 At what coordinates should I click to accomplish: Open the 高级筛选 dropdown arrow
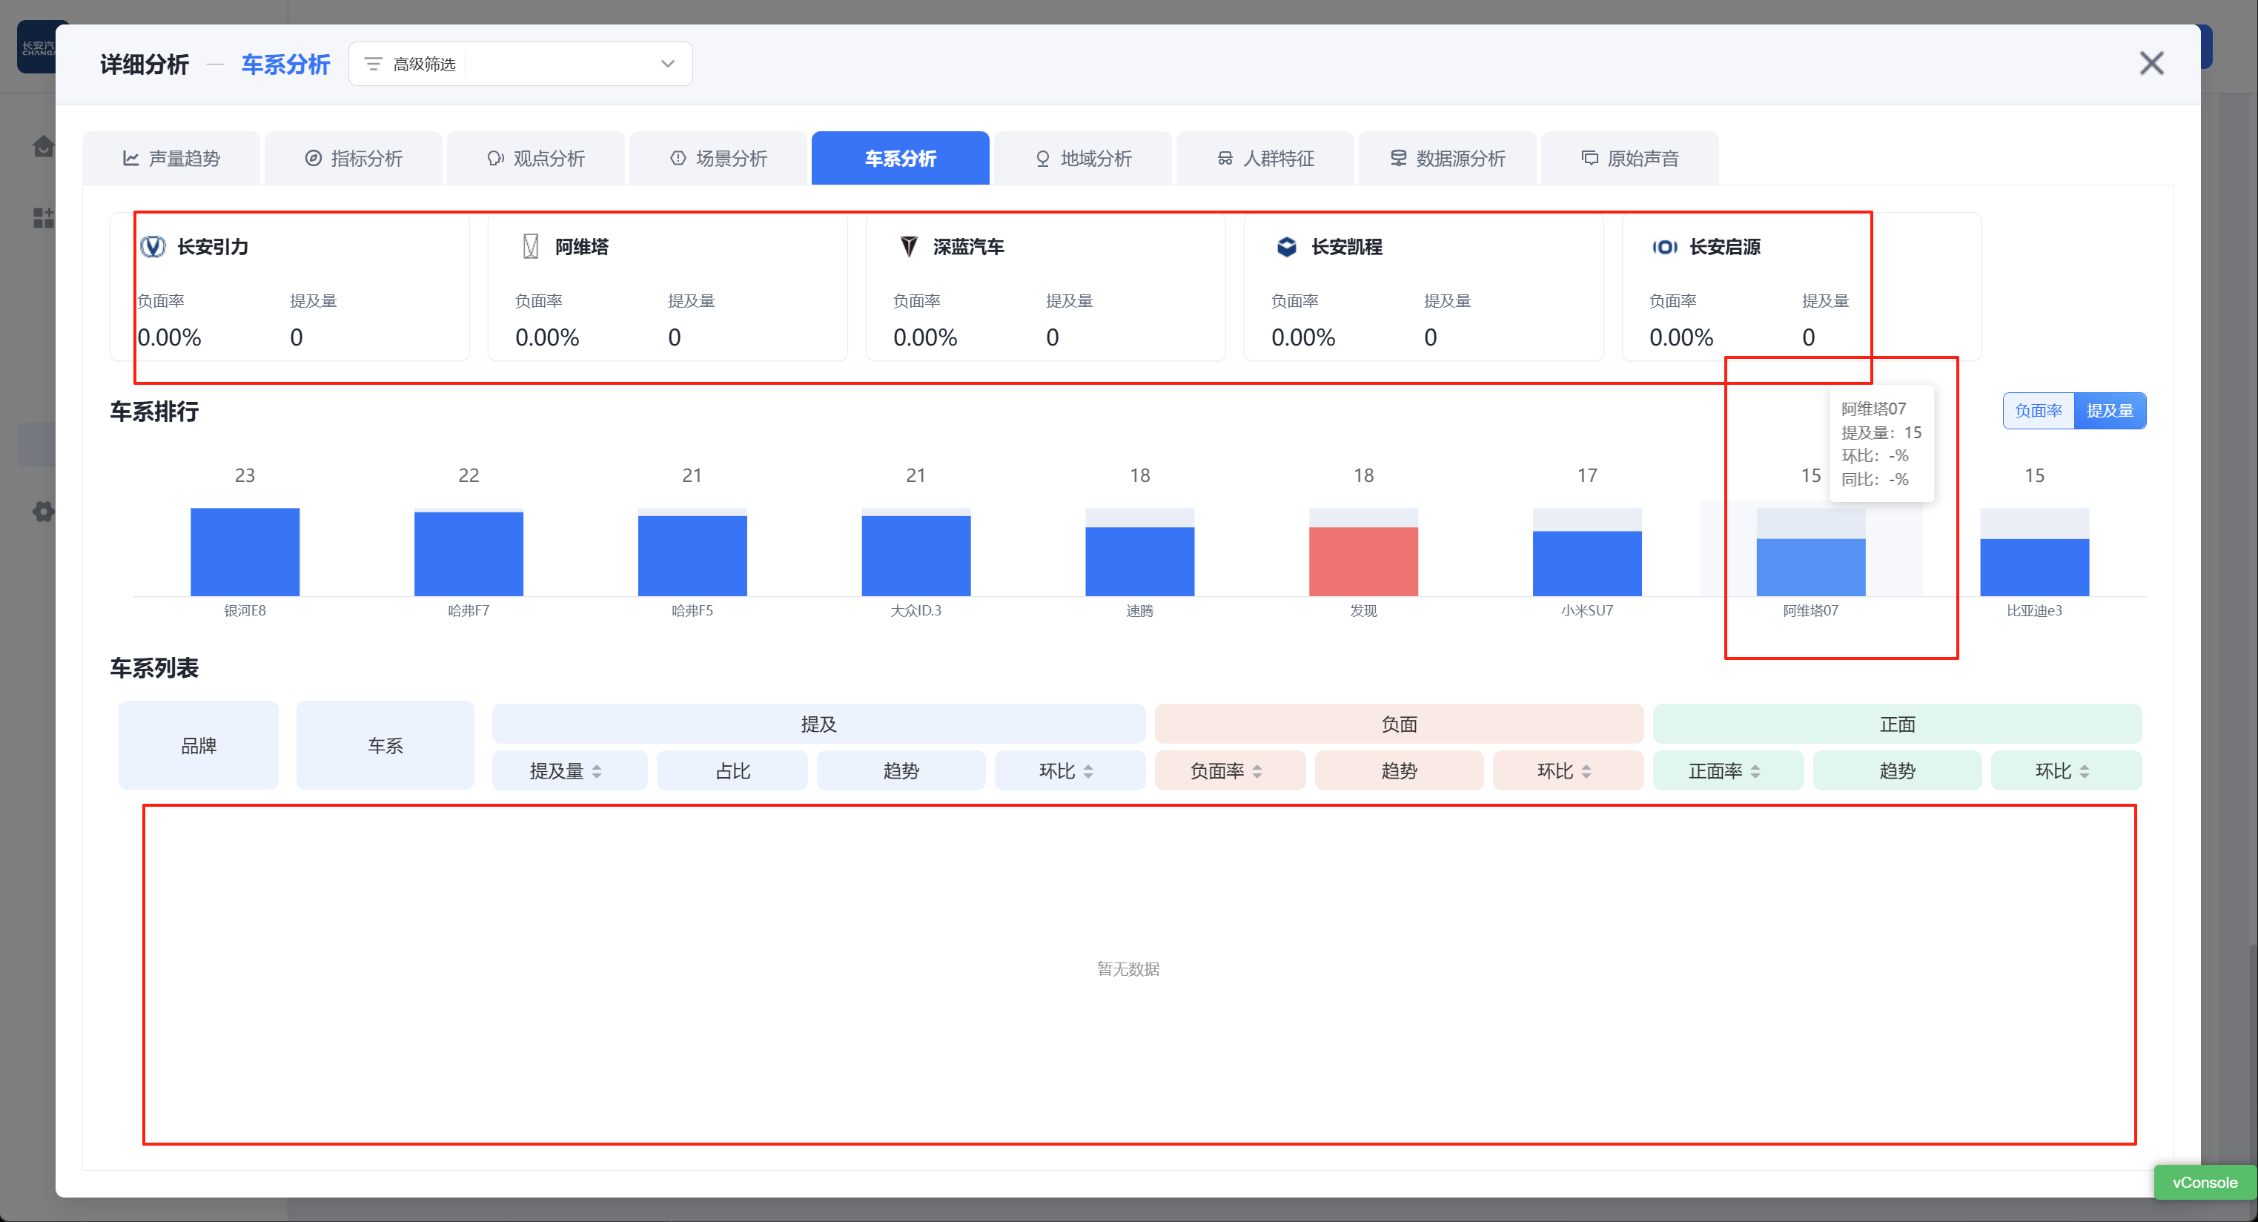[667, 64]
